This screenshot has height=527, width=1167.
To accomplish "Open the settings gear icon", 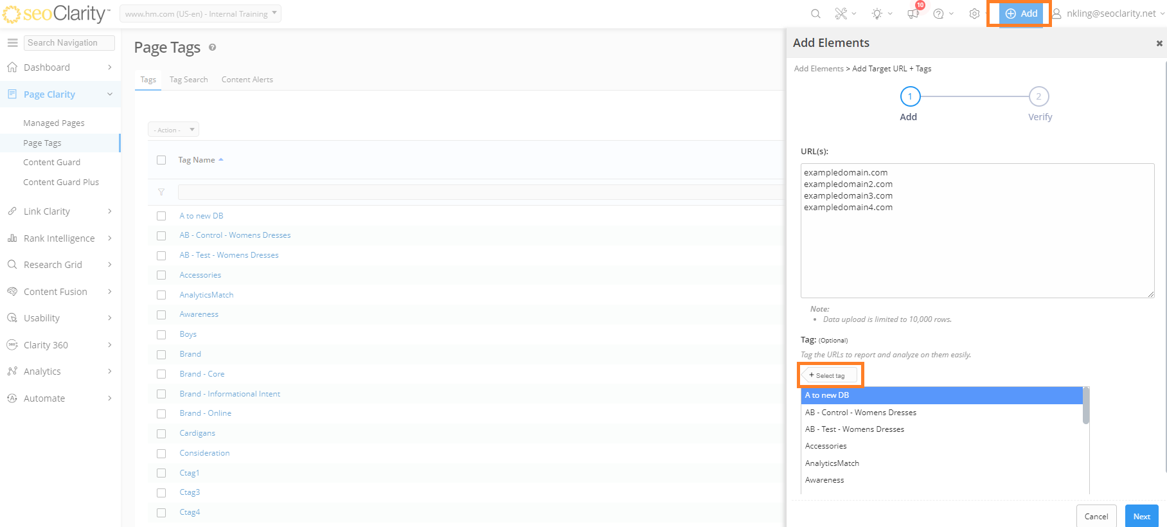I will (974, 13).
